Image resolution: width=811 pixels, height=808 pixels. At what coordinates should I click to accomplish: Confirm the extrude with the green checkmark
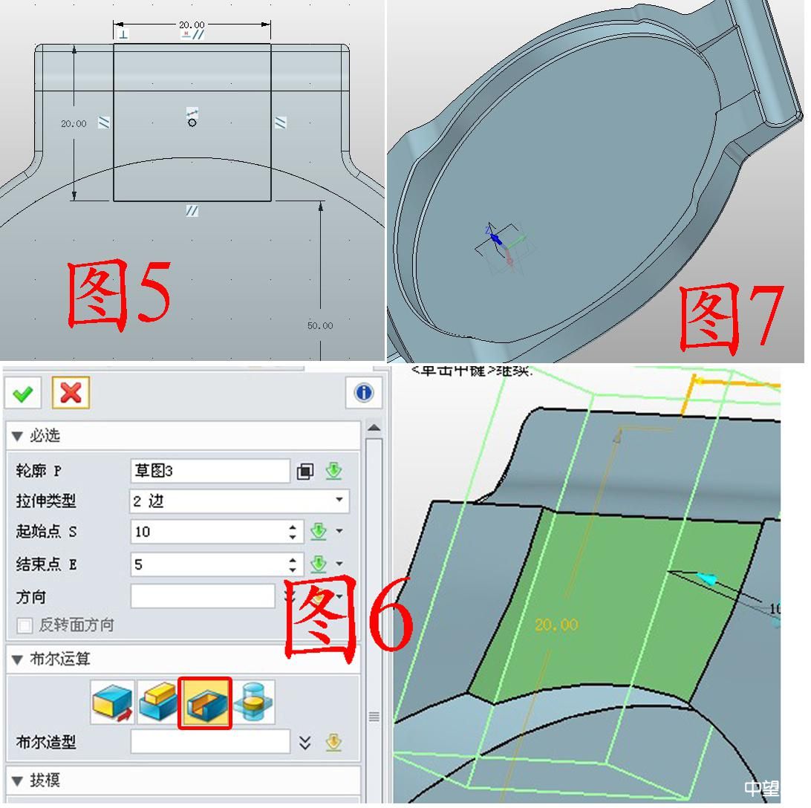23,393
